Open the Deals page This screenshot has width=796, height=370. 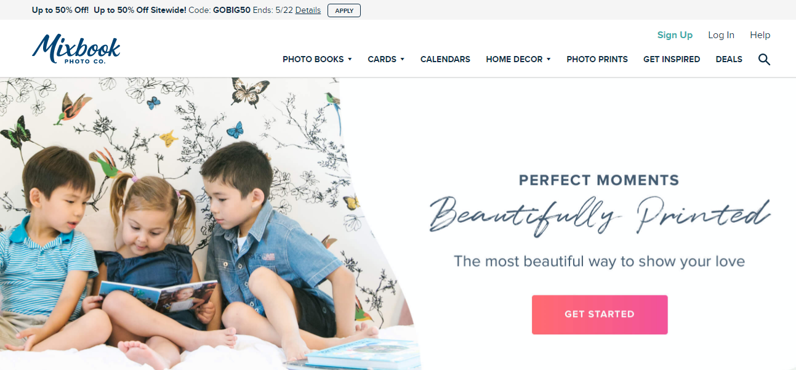click(x=729, y=59)
